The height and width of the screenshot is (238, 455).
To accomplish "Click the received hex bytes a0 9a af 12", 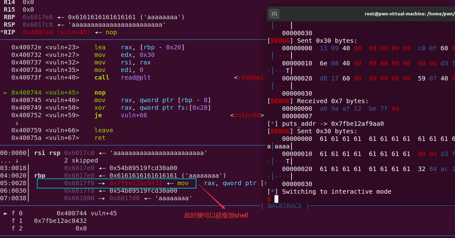I will (x=341, y=108).
